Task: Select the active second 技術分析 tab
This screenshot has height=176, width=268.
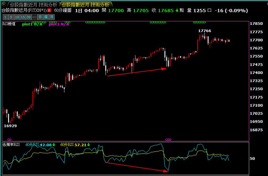Action: (x=86, y=4)
